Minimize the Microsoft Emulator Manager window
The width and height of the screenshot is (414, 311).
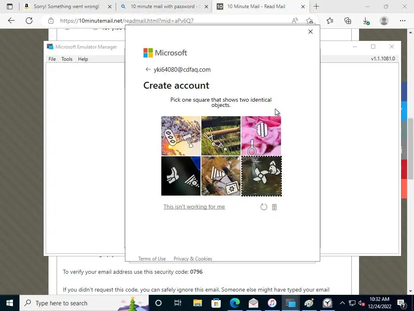pyautogui.click(x=355, y=47)
